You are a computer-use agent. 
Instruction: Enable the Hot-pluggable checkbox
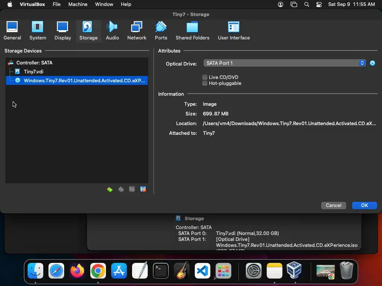tap(205, 83)
